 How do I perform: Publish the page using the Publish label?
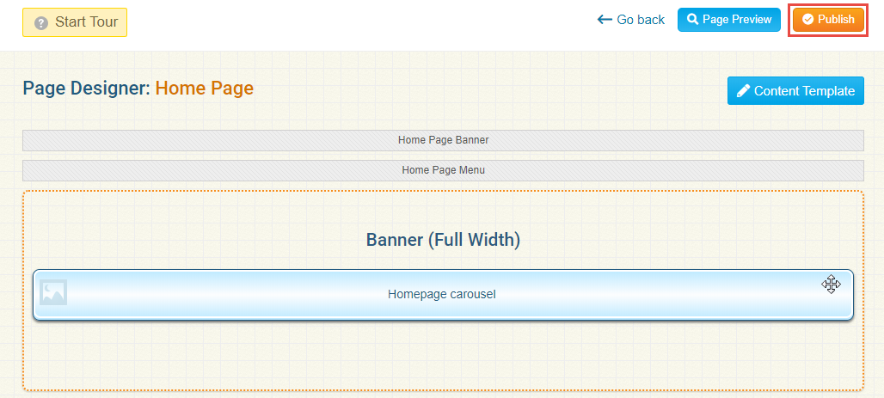(836, 20)
